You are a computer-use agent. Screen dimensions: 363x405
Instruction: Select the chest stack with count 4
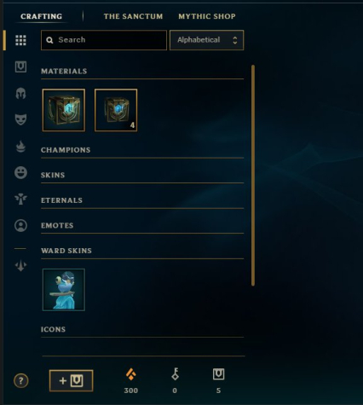tap(116, 110)
